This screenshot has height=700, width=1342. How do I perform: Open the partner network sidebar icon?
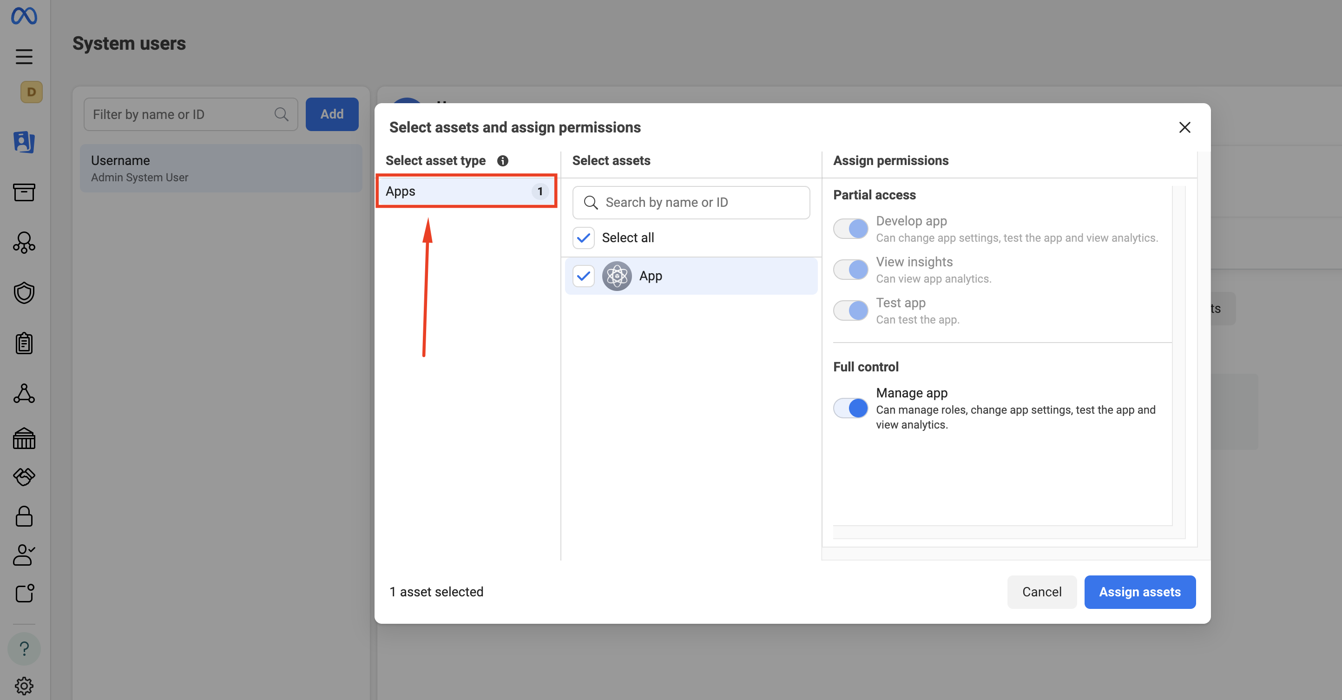point(24,242)
